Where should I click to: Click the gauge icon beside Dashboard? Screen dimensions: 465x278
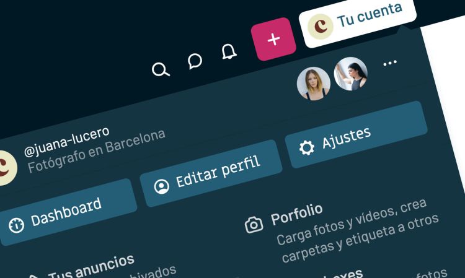(16, 225)
